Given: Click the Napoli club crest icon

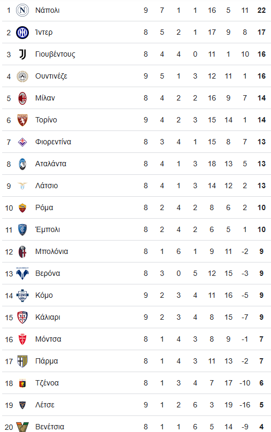Looking at the screenshot, I should coord(22,11).
